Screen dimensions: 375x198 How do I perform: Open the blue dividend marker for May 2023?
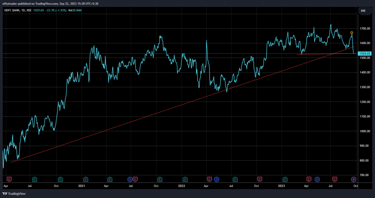coord(317,179)
